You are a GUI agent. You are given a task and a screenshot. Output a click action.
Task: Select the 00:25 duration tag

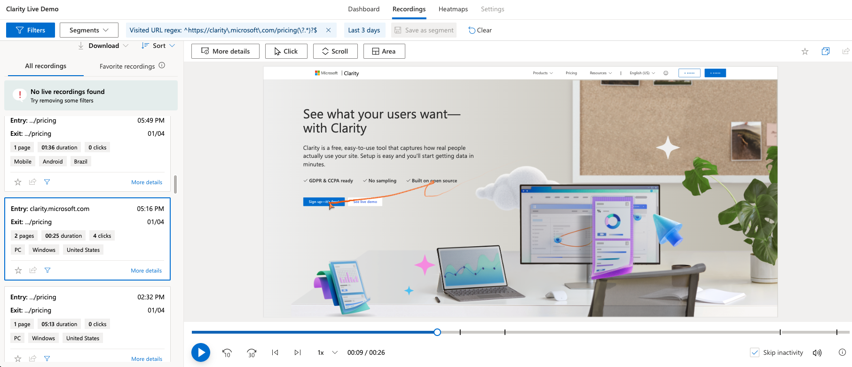(63, 236)
